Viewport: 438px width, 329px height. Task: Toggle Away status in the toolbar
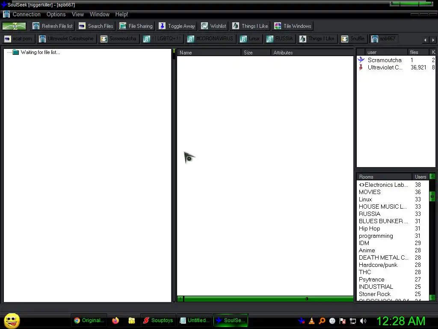(x=177, y=26)
